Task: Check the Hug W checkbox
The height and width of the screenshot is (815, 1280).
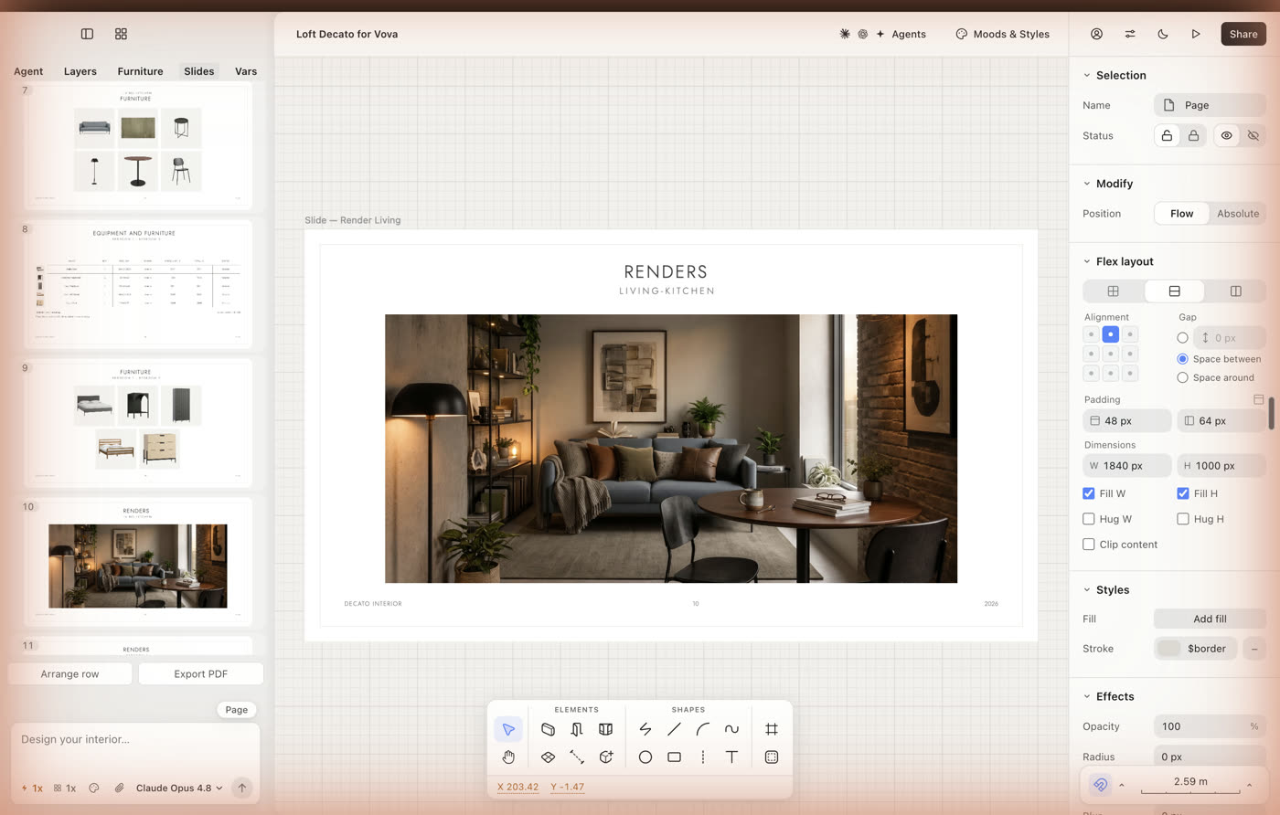Action: 1089,519
